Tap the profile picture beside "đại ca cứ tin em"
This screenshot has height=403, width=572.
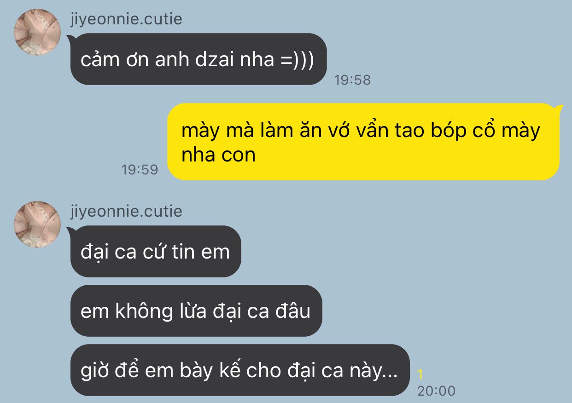(x=38, y=225)
